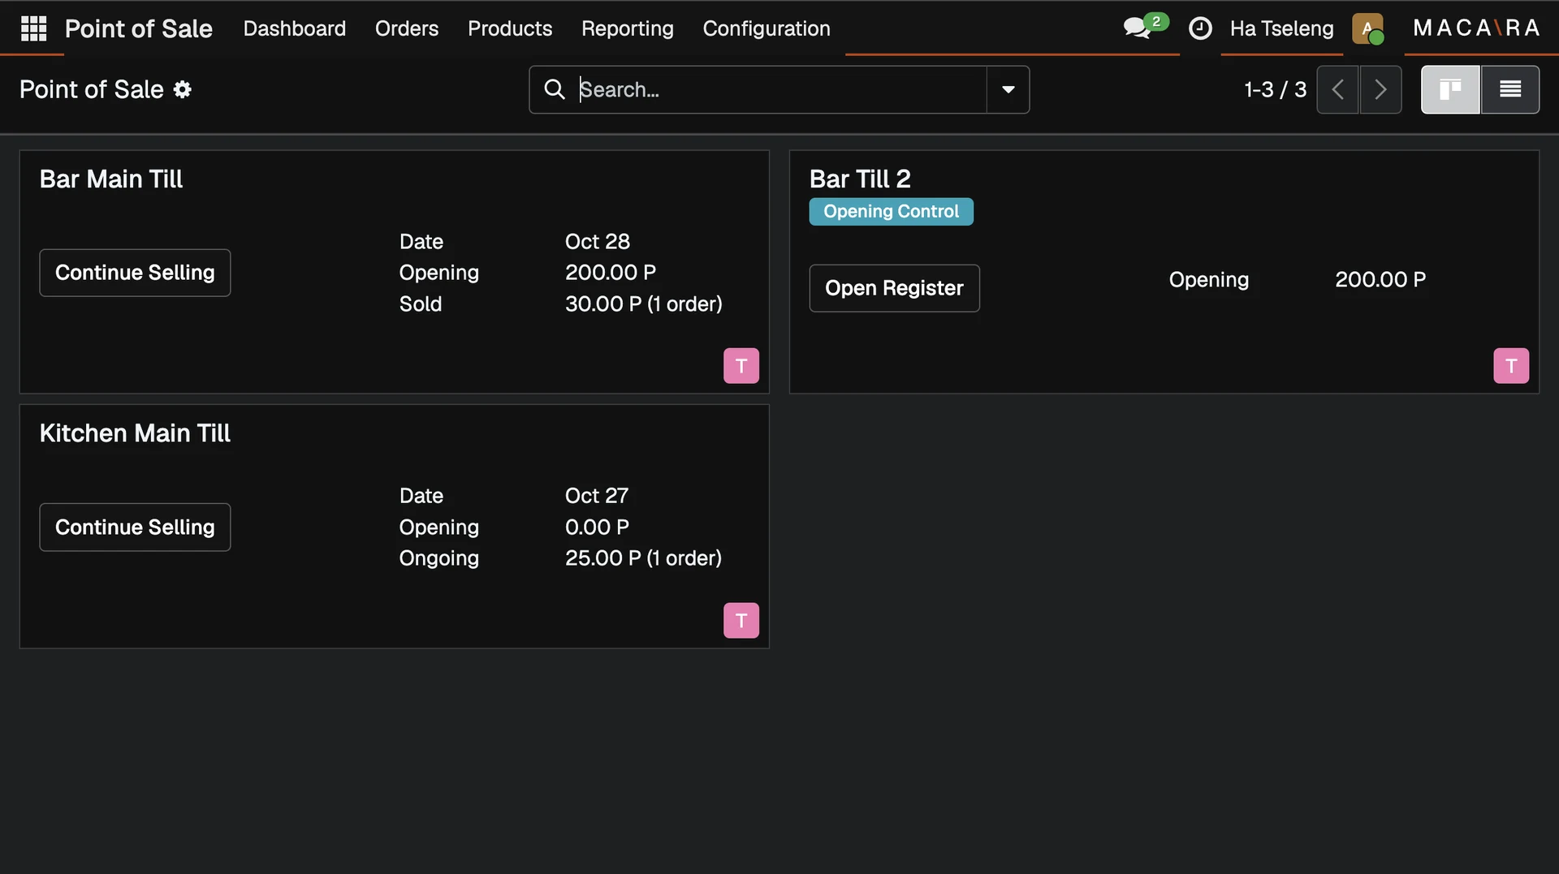Open the Orders menu
Viewport: 1559px width, 874px height.
[x=407, y=28]
